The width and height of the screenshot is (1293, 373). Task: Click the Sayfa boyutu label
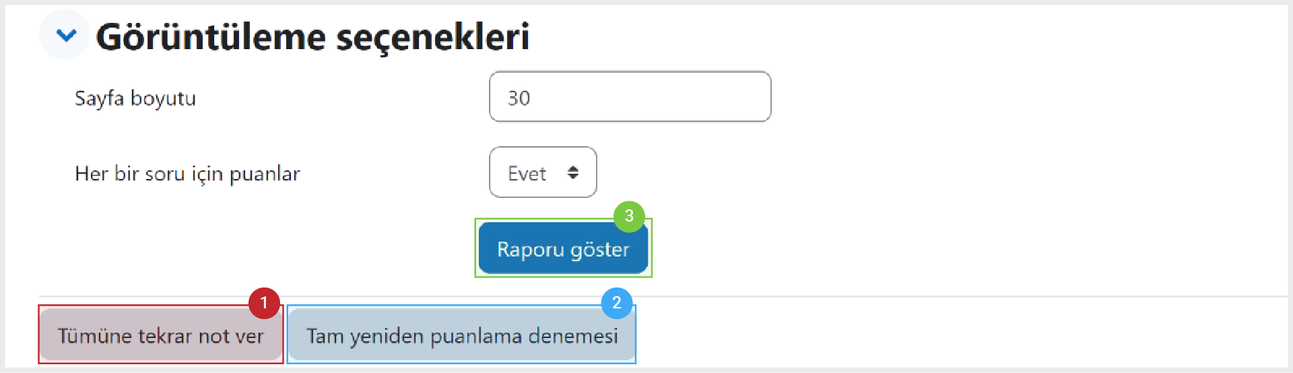(x=135, y=98)
